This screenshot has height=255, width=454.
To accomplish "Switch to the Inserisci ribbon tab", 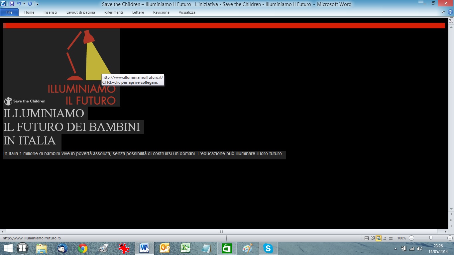I will 50,12.
